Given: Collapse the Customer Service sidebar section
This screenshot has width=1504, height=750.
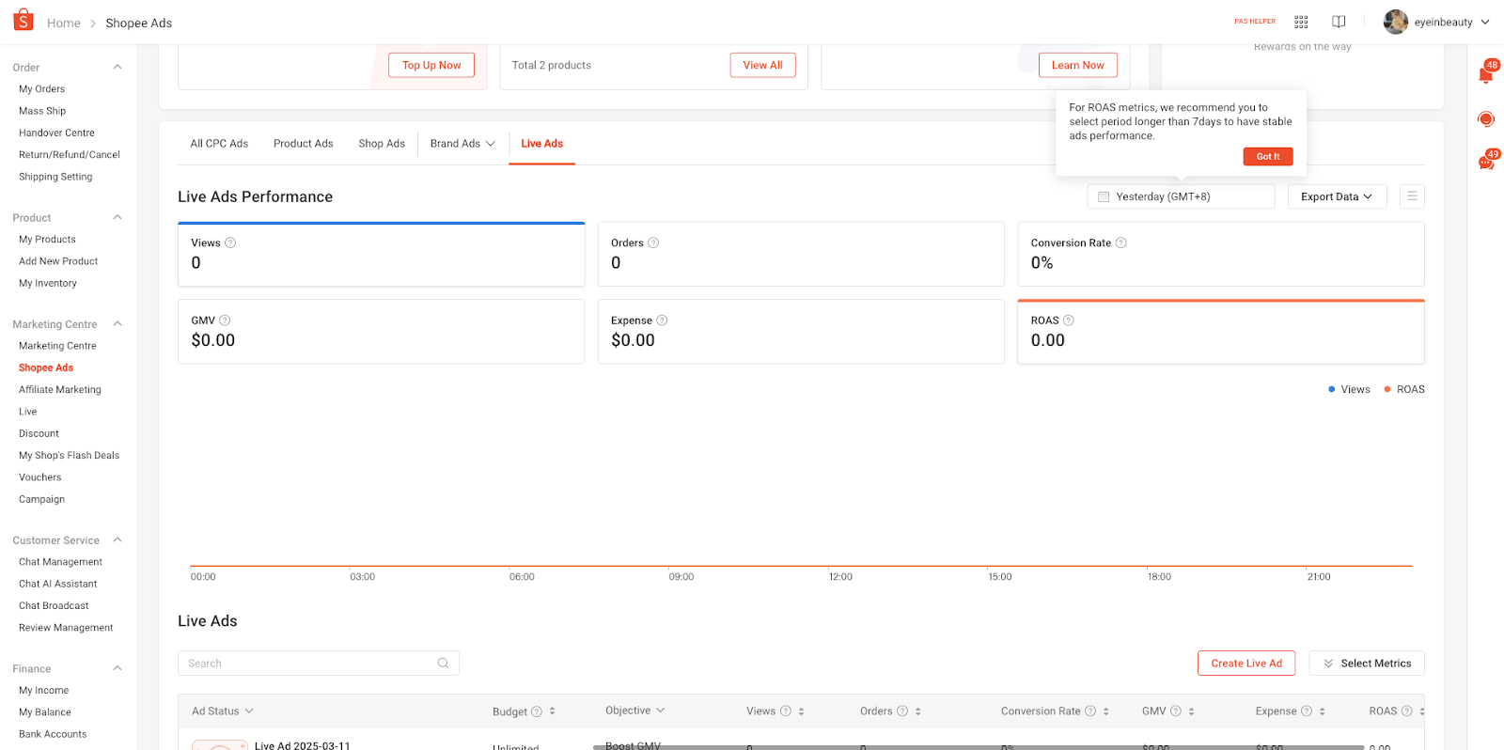Looking at the screenshot, I should click(x=117, y=540).
